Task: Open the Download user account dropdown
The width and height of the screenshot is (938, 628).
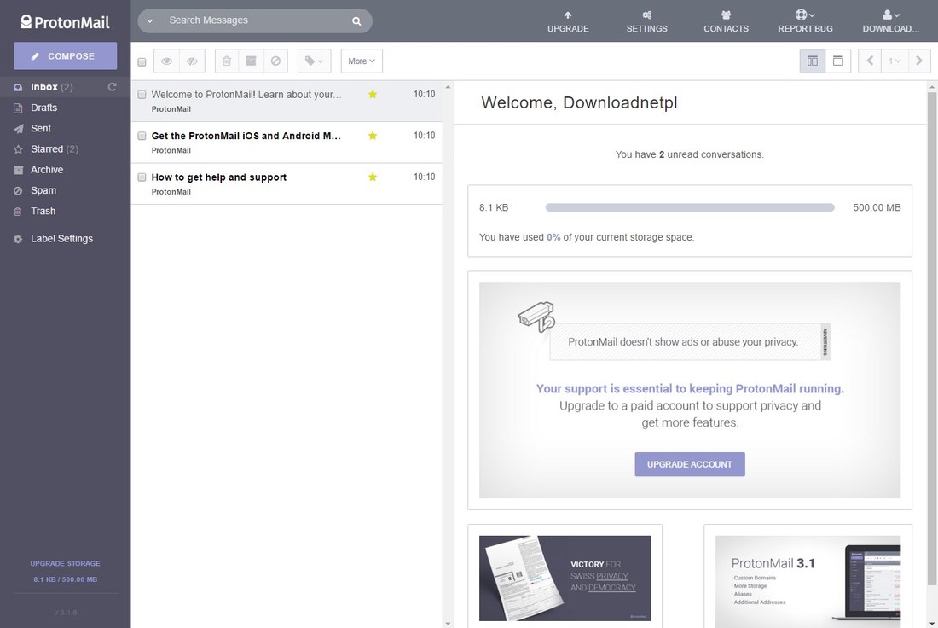Action: click(x=890, y=21)
